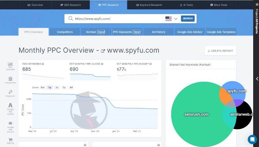The height and width of the screenshot is (147, 259).
Task: Open the PPC Keywords sub-tab
Action: (x=127, y=32)
